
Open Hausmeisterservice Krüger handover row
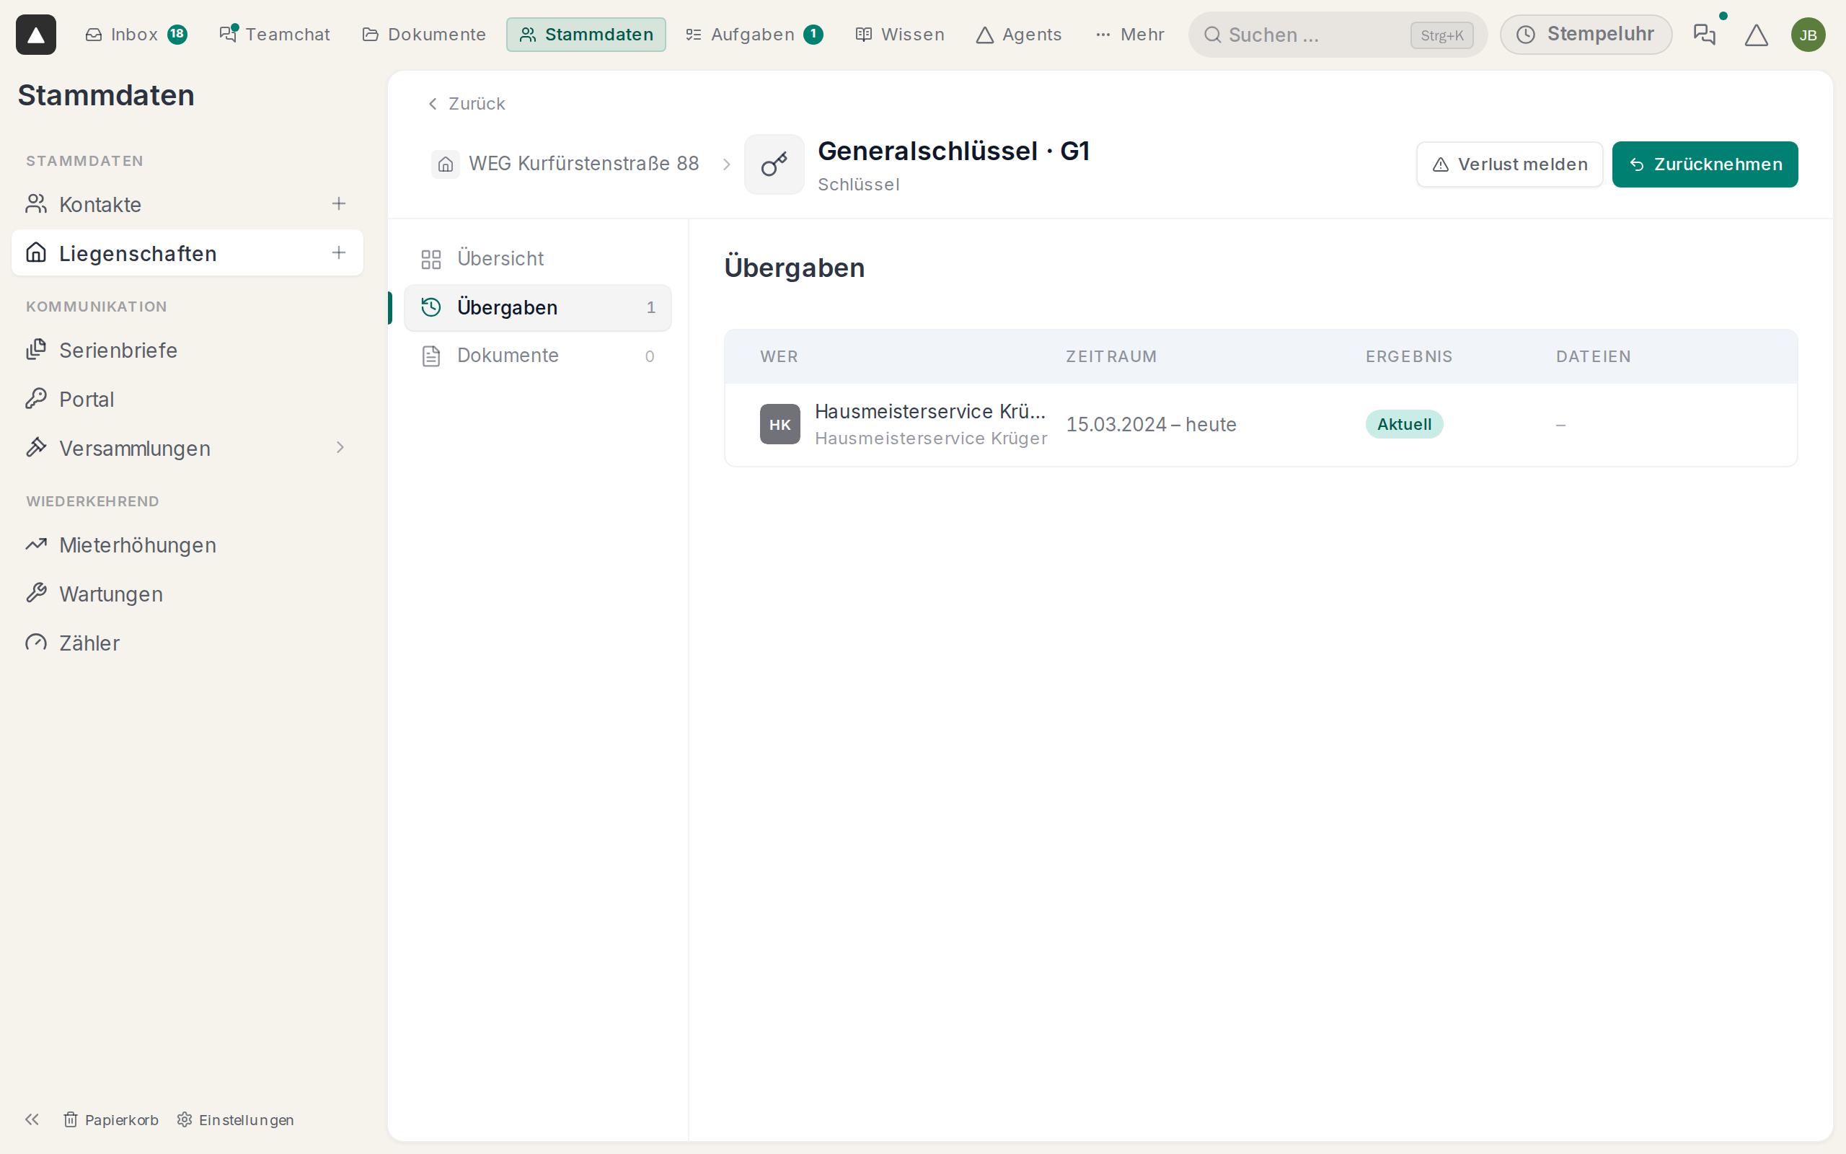[1260, 424]
